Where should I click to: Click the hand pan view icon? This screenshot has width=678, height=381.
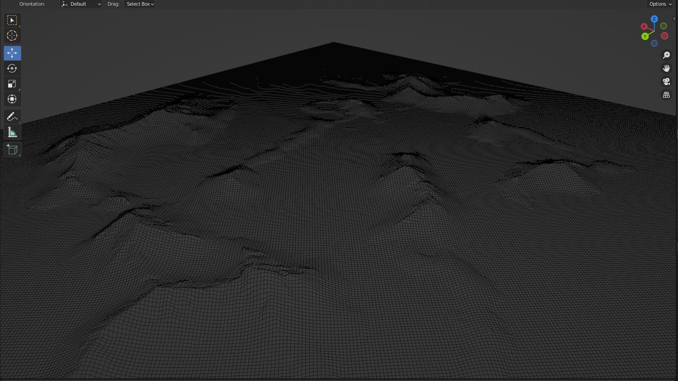(666, 68)
